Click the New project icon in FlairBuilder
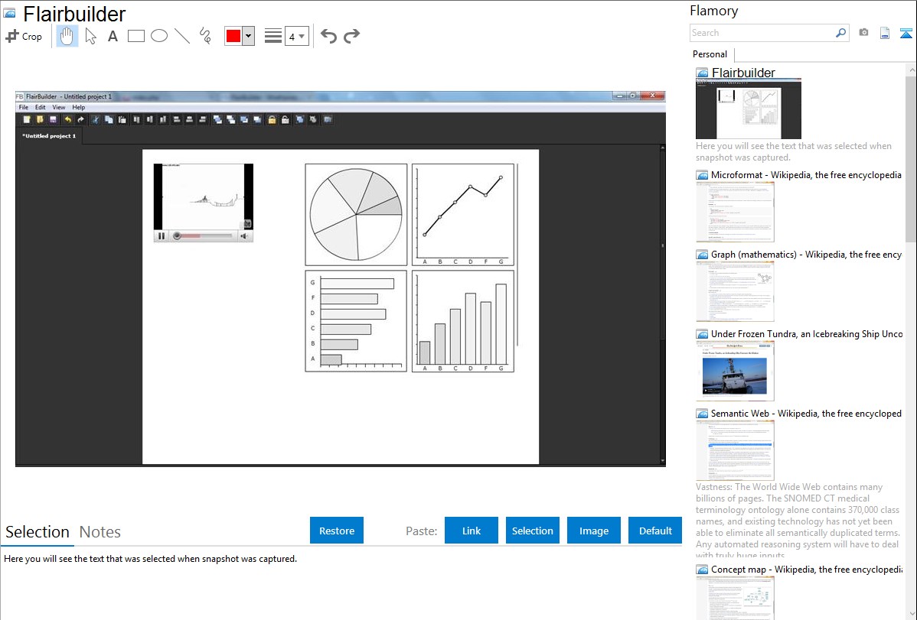This screenshot has height=620, width=917. pos(27,120)
